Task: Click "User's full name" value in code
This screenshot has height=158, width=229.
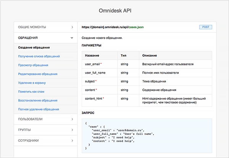Action: (x=139, y=134)
